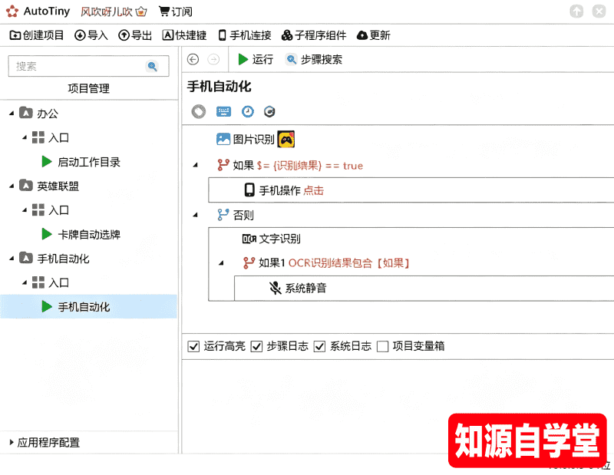
Task: Go back with the left arrow
Action: point(193,59)
